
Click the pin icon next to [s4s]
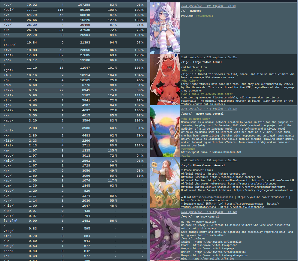click(16, 221)
